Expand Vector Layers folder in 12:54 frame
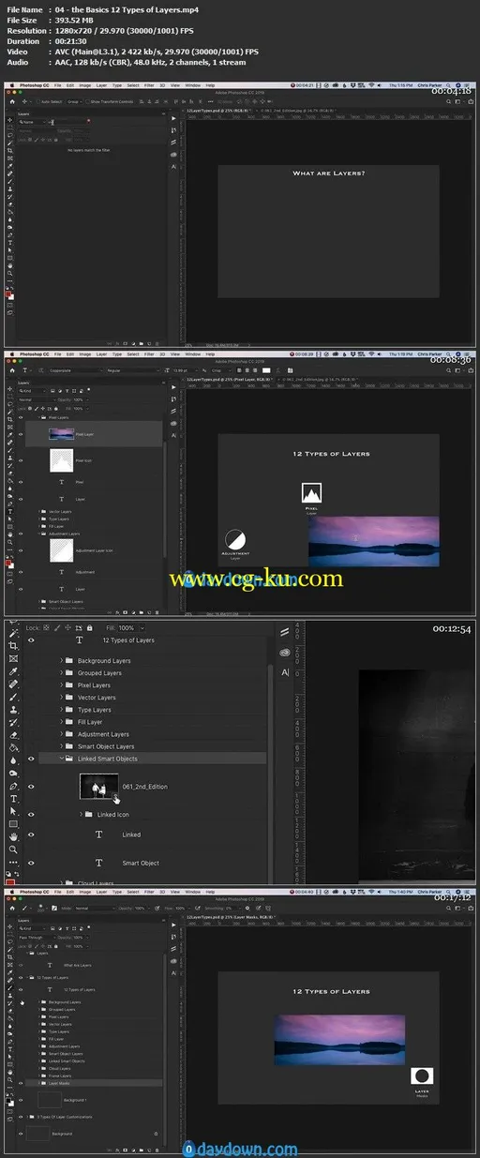This screenshot has width=480, height=1158. pyautogui.click(x=62, y=698)
